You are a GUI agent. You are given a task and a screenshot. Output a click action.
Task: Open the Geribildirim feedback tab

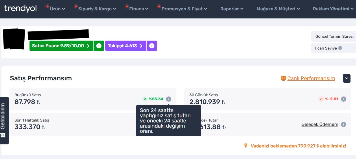(4, 120)
